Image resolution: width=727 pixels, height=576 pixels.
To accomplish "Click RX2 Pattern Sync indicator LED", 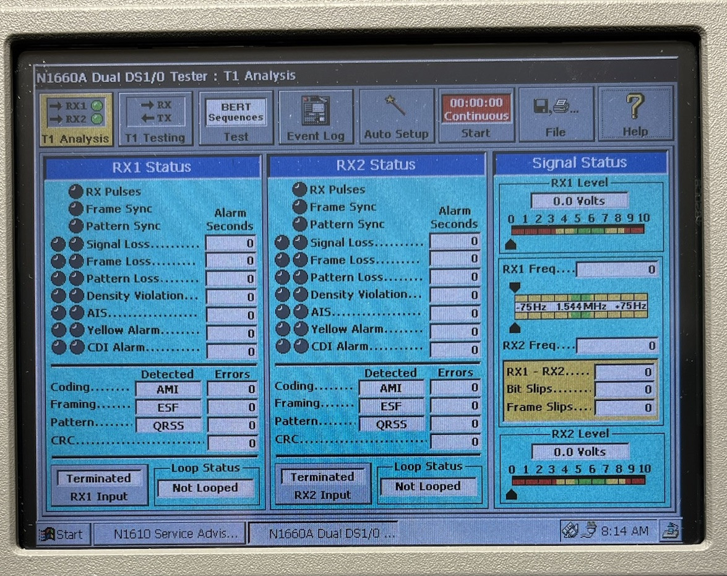I will pos(299,224).
